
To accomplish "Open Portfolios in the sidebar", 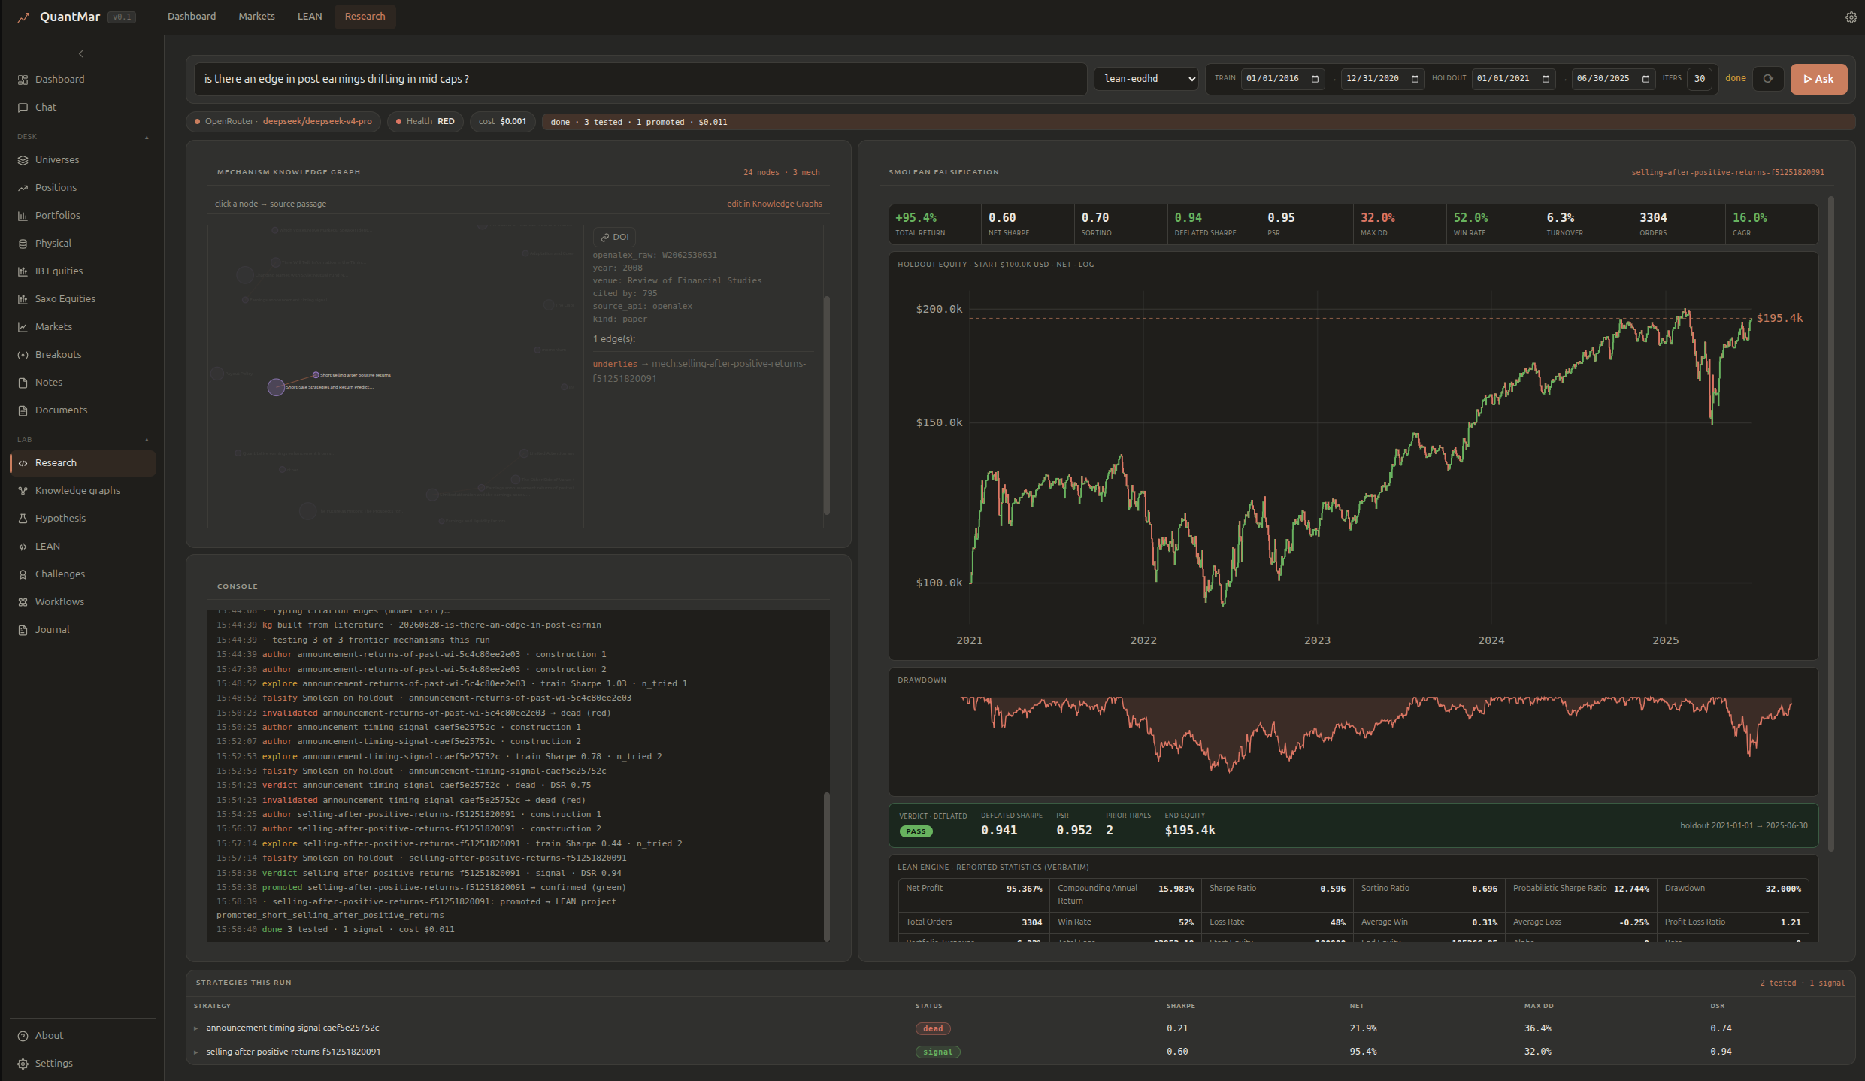I will (x=83, y=216).
